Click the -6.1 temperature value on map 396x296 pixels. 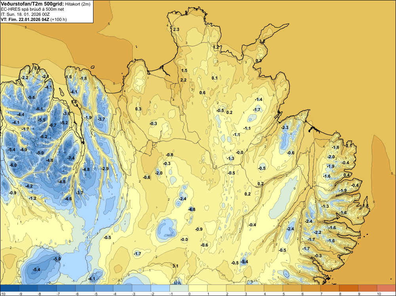click(x=39, y=109)
